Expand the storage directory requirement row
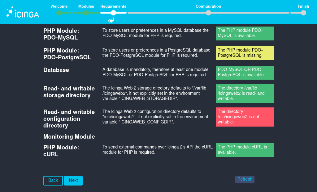 (69, 92)
